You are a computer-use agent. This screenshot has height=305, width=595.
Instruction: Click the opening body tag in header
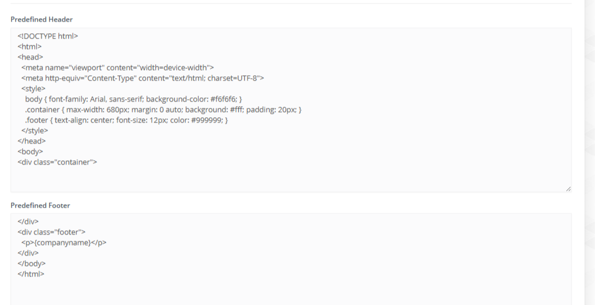click(30, 152)
